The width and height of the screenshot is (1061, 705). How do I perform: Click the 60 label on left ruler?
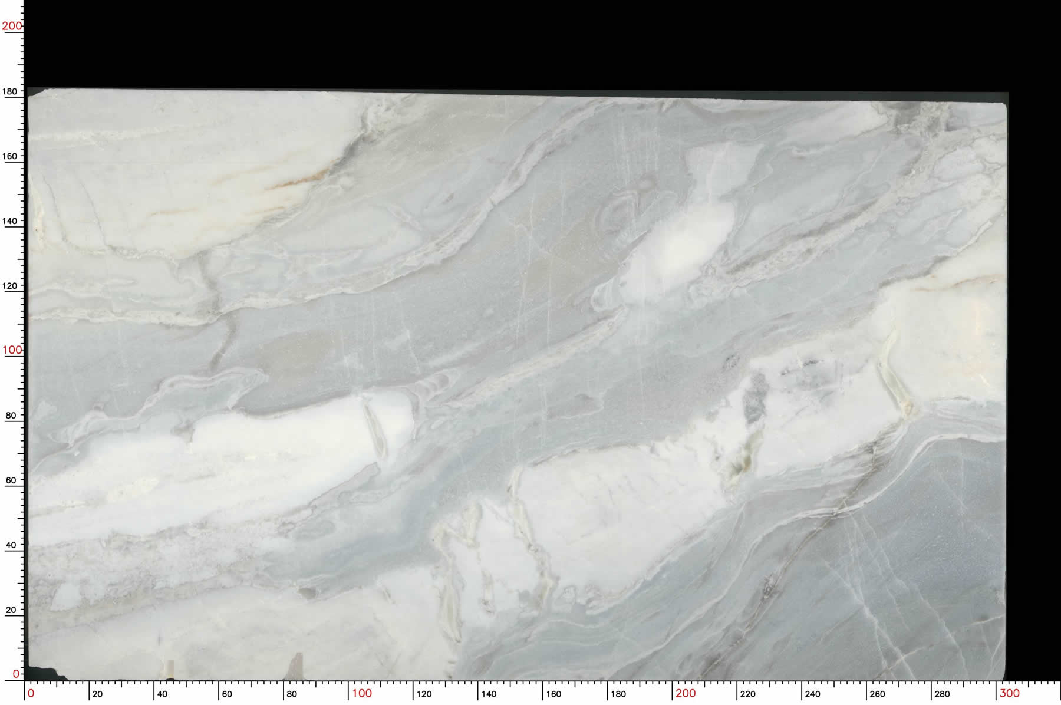[x=11, y=480]
